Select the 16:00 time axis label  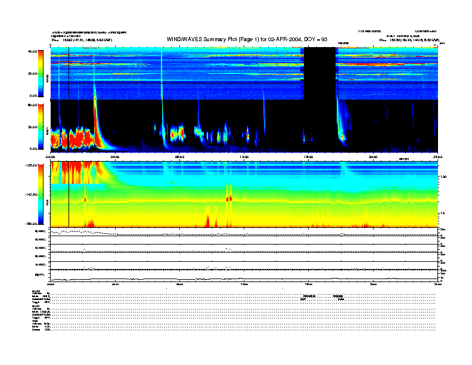point(308,157)
